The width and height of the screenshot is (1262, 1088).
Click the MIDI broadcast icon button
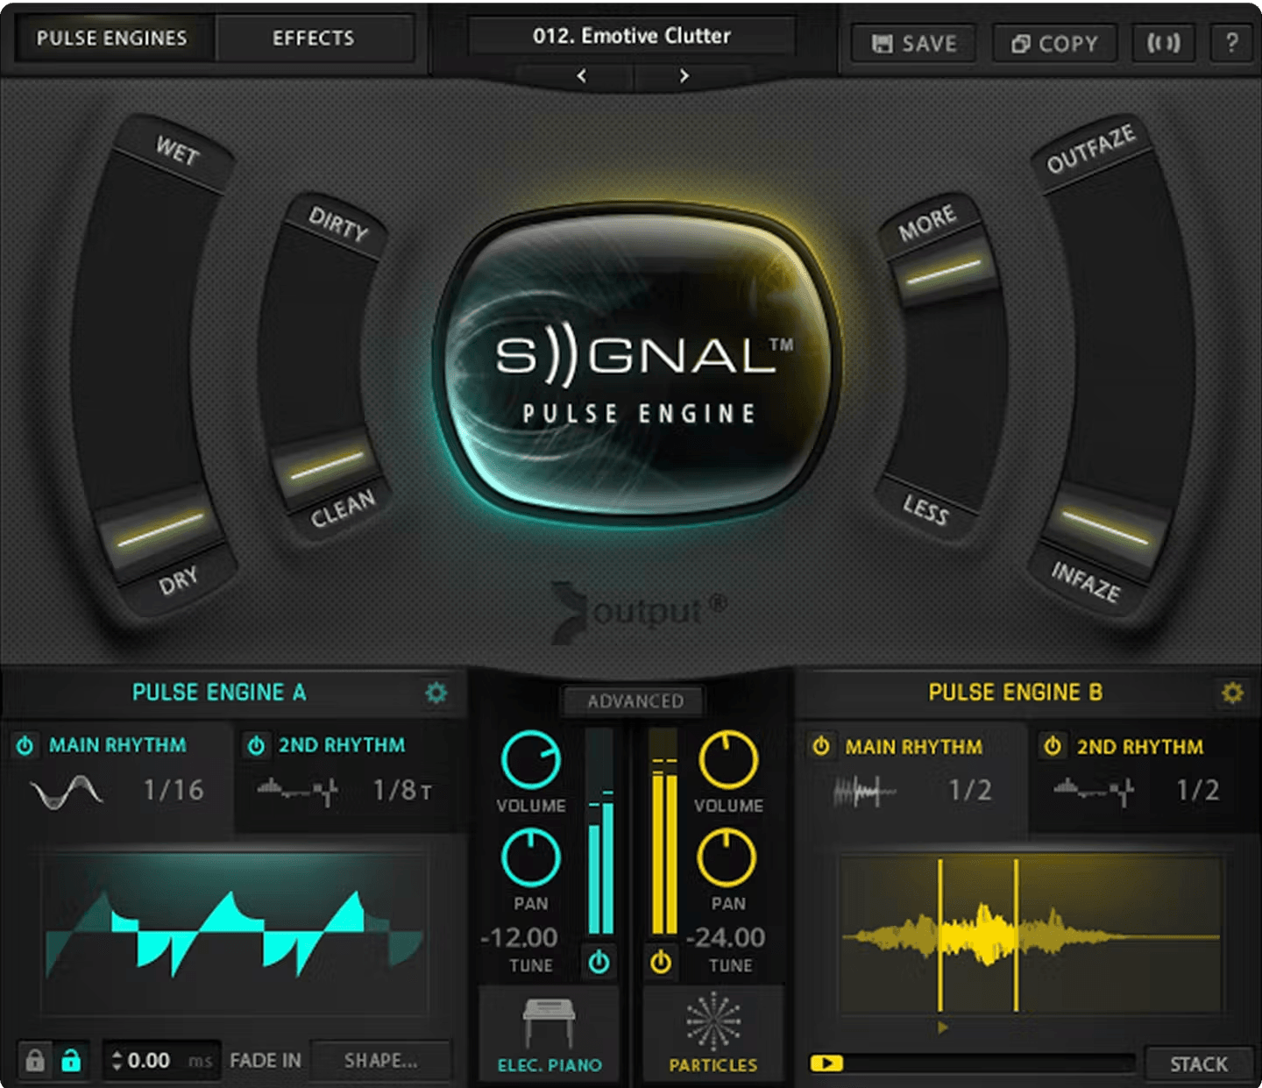1164,42
